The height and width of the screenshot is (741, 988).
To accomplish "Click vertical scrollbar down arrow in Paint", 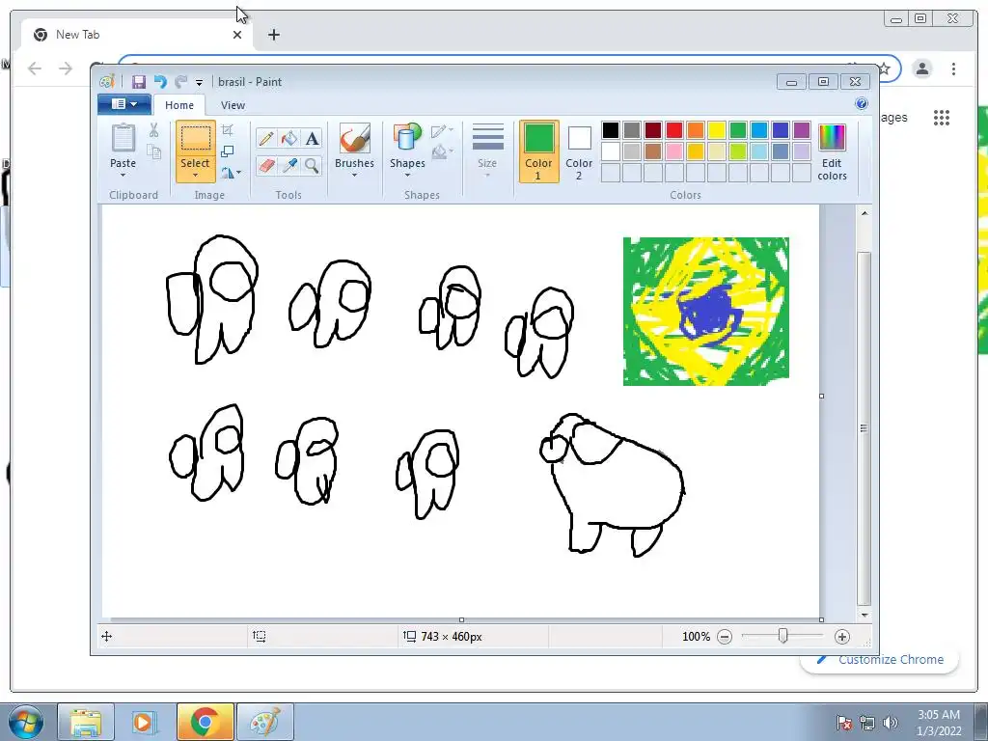I will point(864,615).
